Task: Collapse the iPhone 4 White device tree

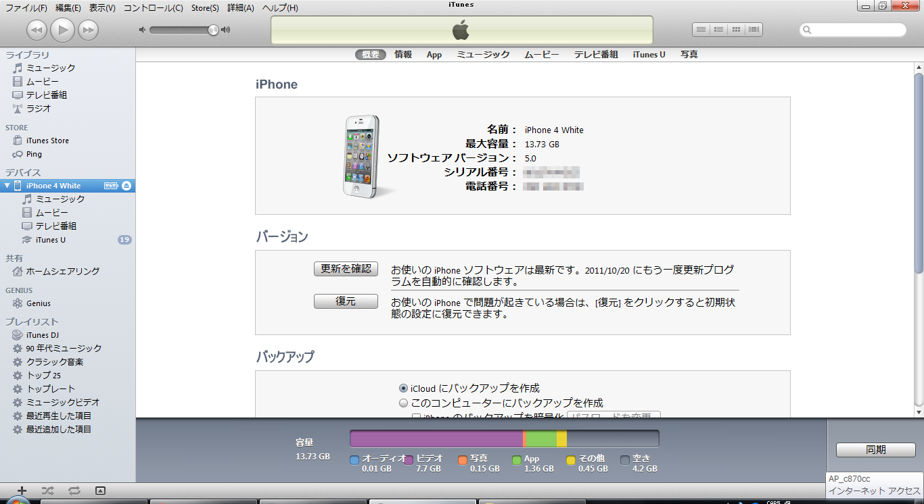Action: [7, 186]
